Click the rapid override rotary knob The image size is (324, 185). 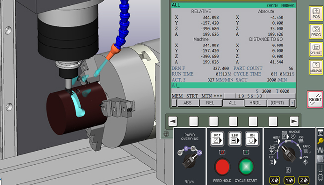[x=189, y=161]
